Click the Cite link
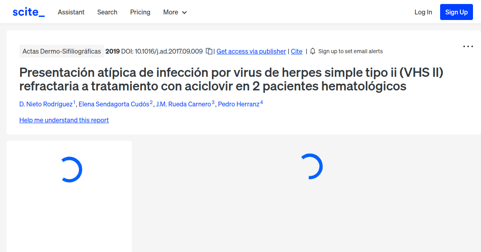 [x=296, y=51]
